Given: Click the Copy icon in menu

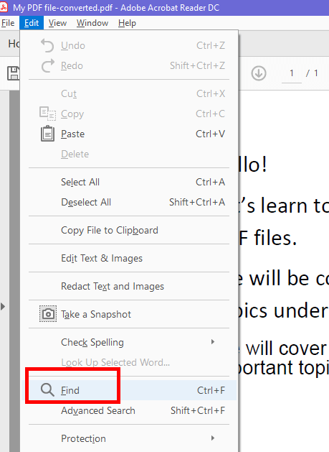Looking at the screenshot, I should (47, 114).
